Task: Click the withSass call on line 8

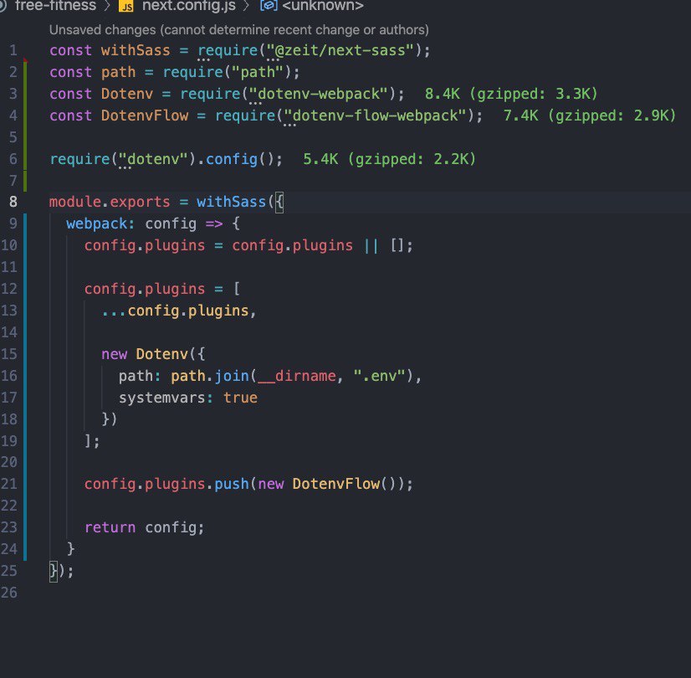Action: (x=232, y=202)
